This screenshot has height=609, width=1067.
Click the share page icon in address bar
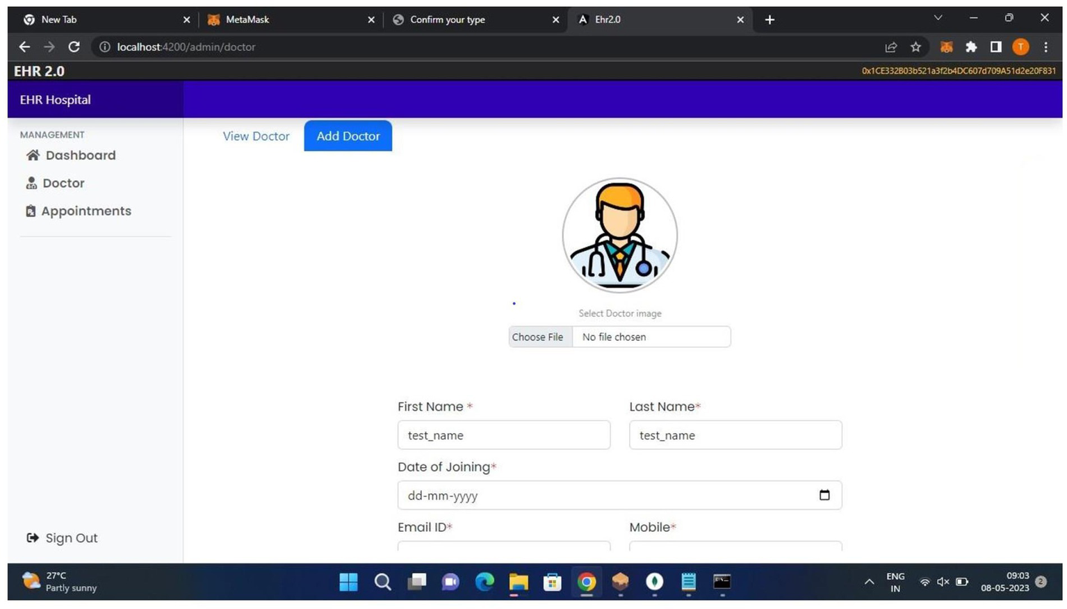[890, 47]
